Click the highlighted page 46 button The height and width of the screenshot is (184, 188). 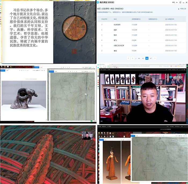click(147, 58)
